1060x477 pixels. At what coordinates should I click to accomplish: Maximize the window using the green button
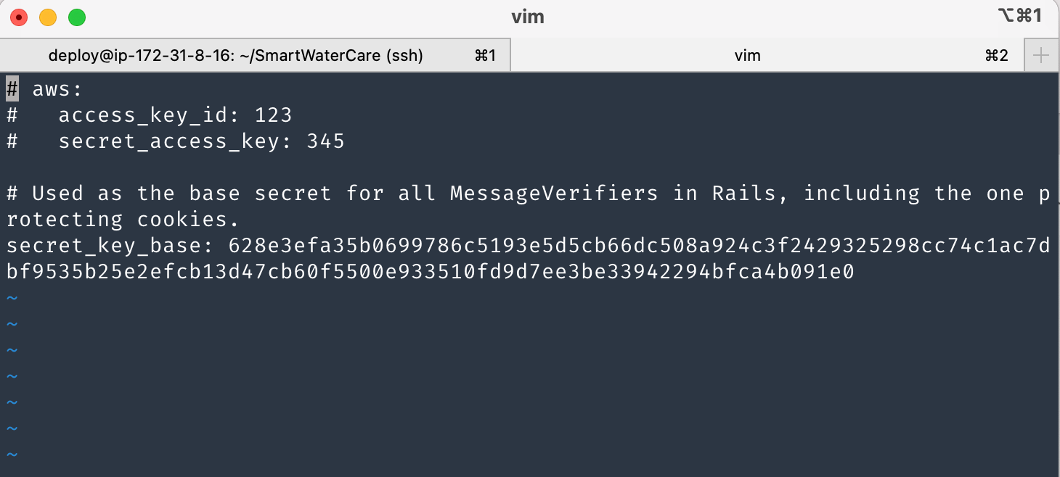coord(77,17)
